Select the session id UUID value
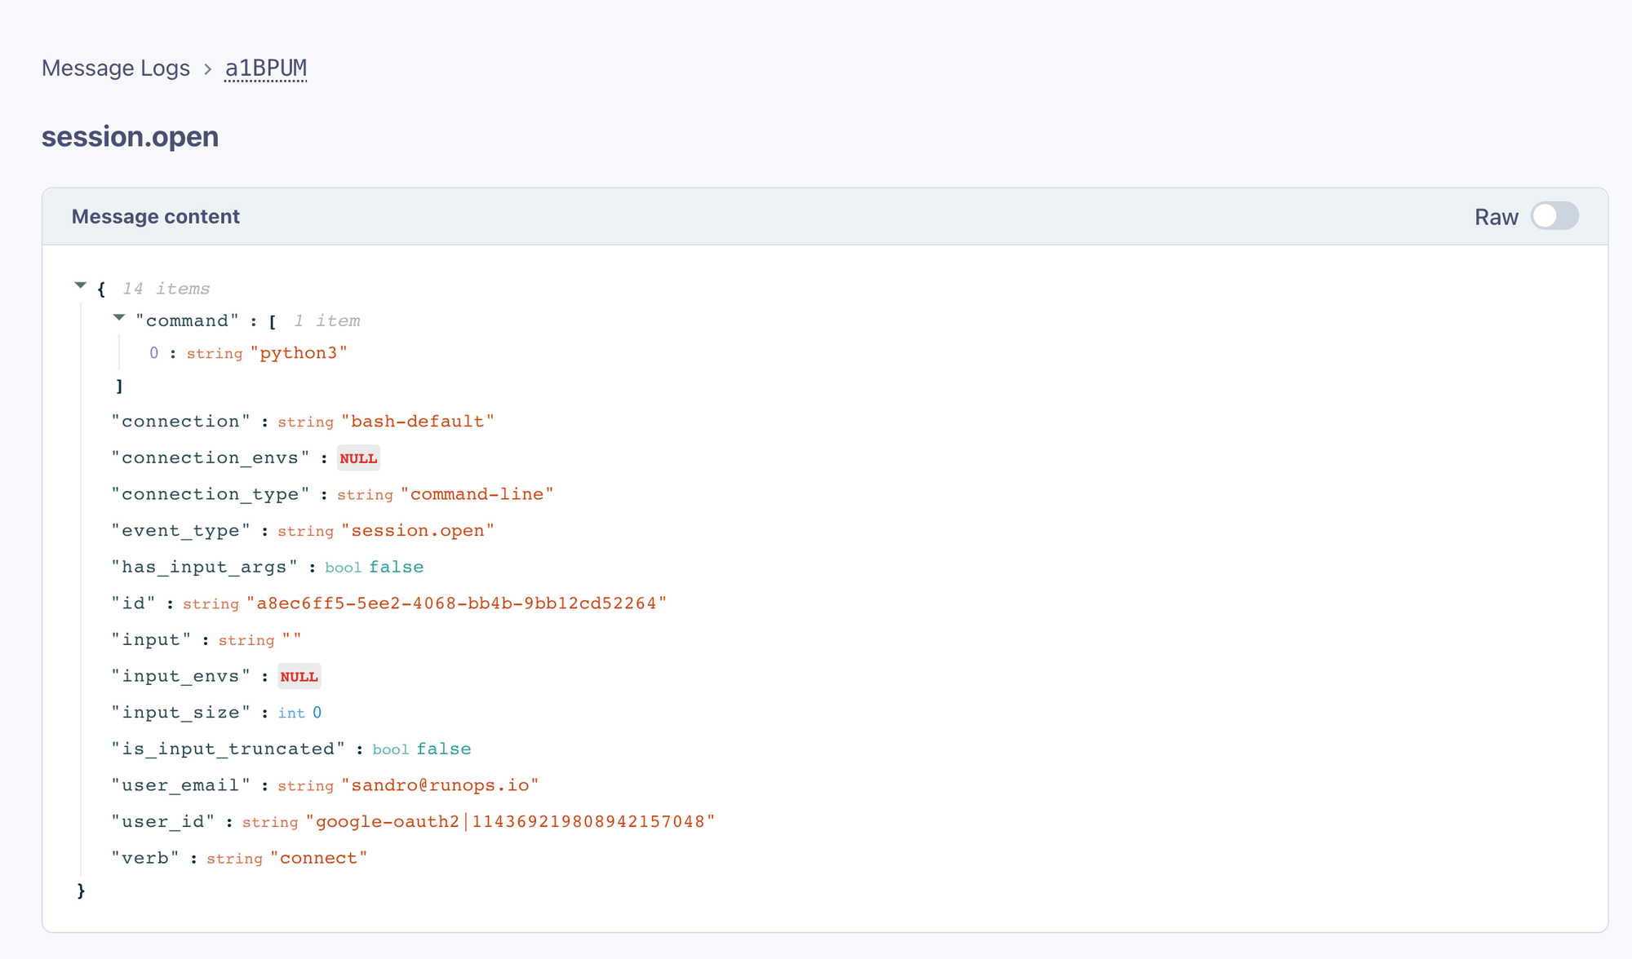 point(456,603)
